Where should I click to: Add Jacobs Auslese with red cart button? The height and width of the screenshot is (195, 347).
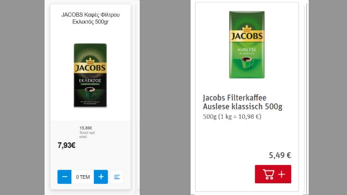273,174
